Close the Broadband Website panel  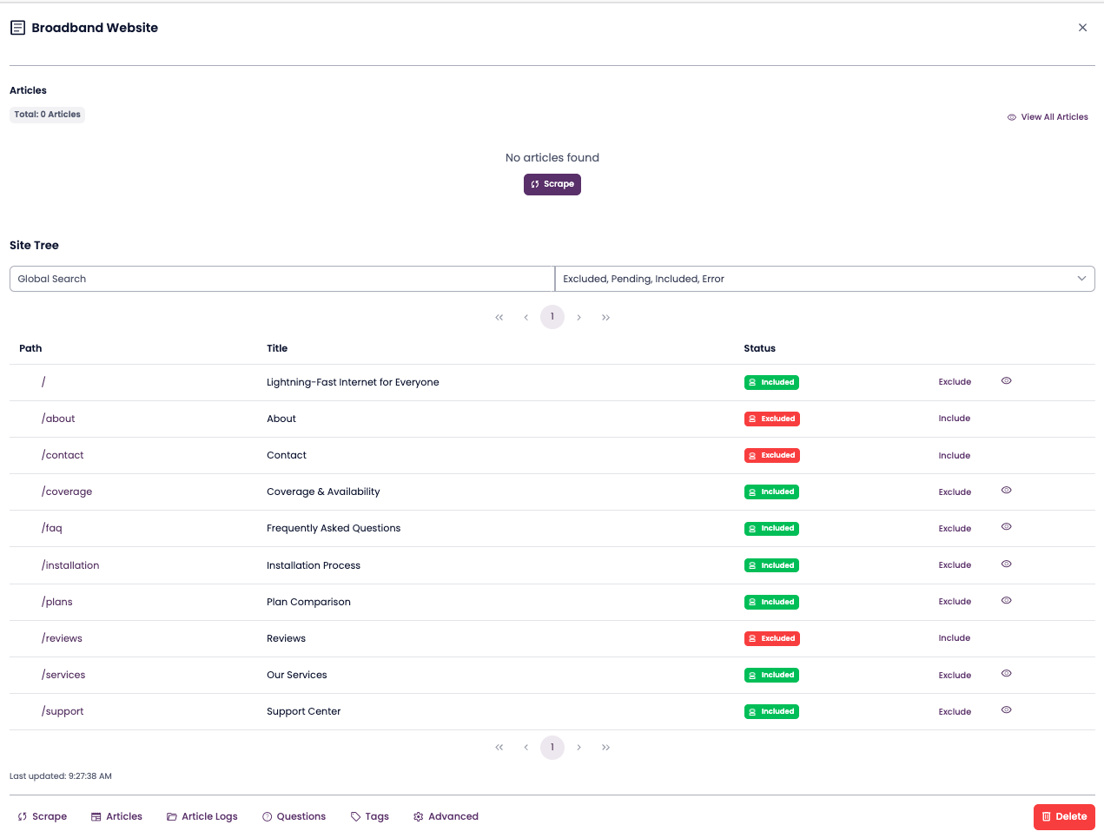tap(1082, 28)
